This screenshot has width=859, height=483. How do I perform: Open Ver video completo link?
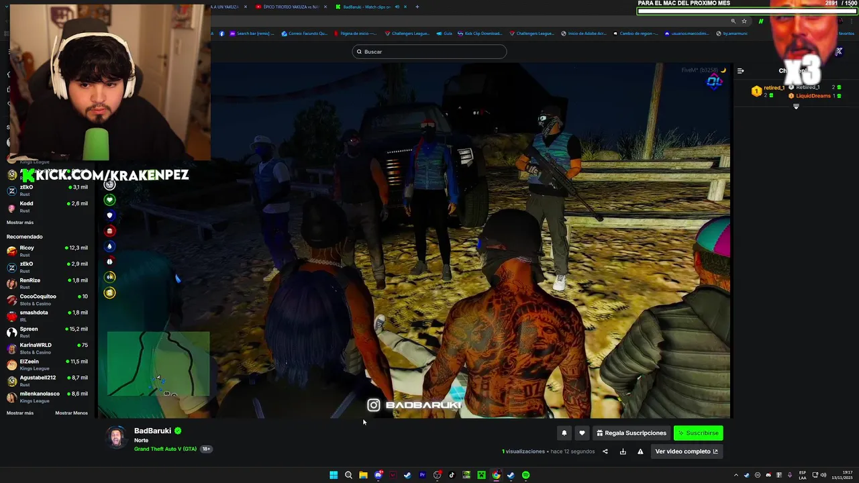[686, 451]
